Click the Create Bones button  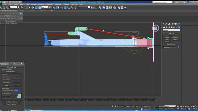[x=6, y=77]
